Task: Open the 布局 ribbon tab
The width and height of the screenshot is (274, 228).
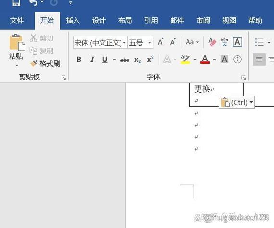Action: [125, 21]
